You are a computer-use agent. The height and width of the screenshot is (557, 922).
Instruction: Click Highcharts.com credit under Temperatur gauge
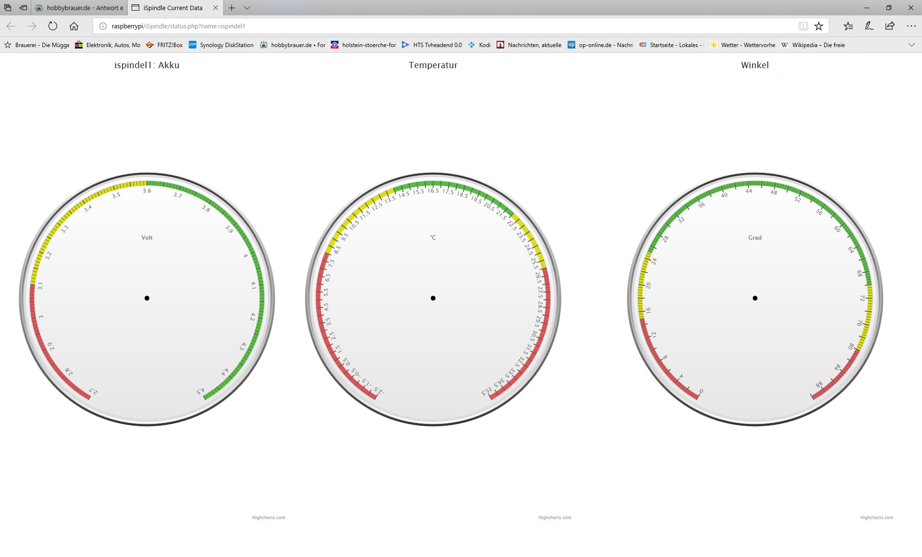coord(555,517)
